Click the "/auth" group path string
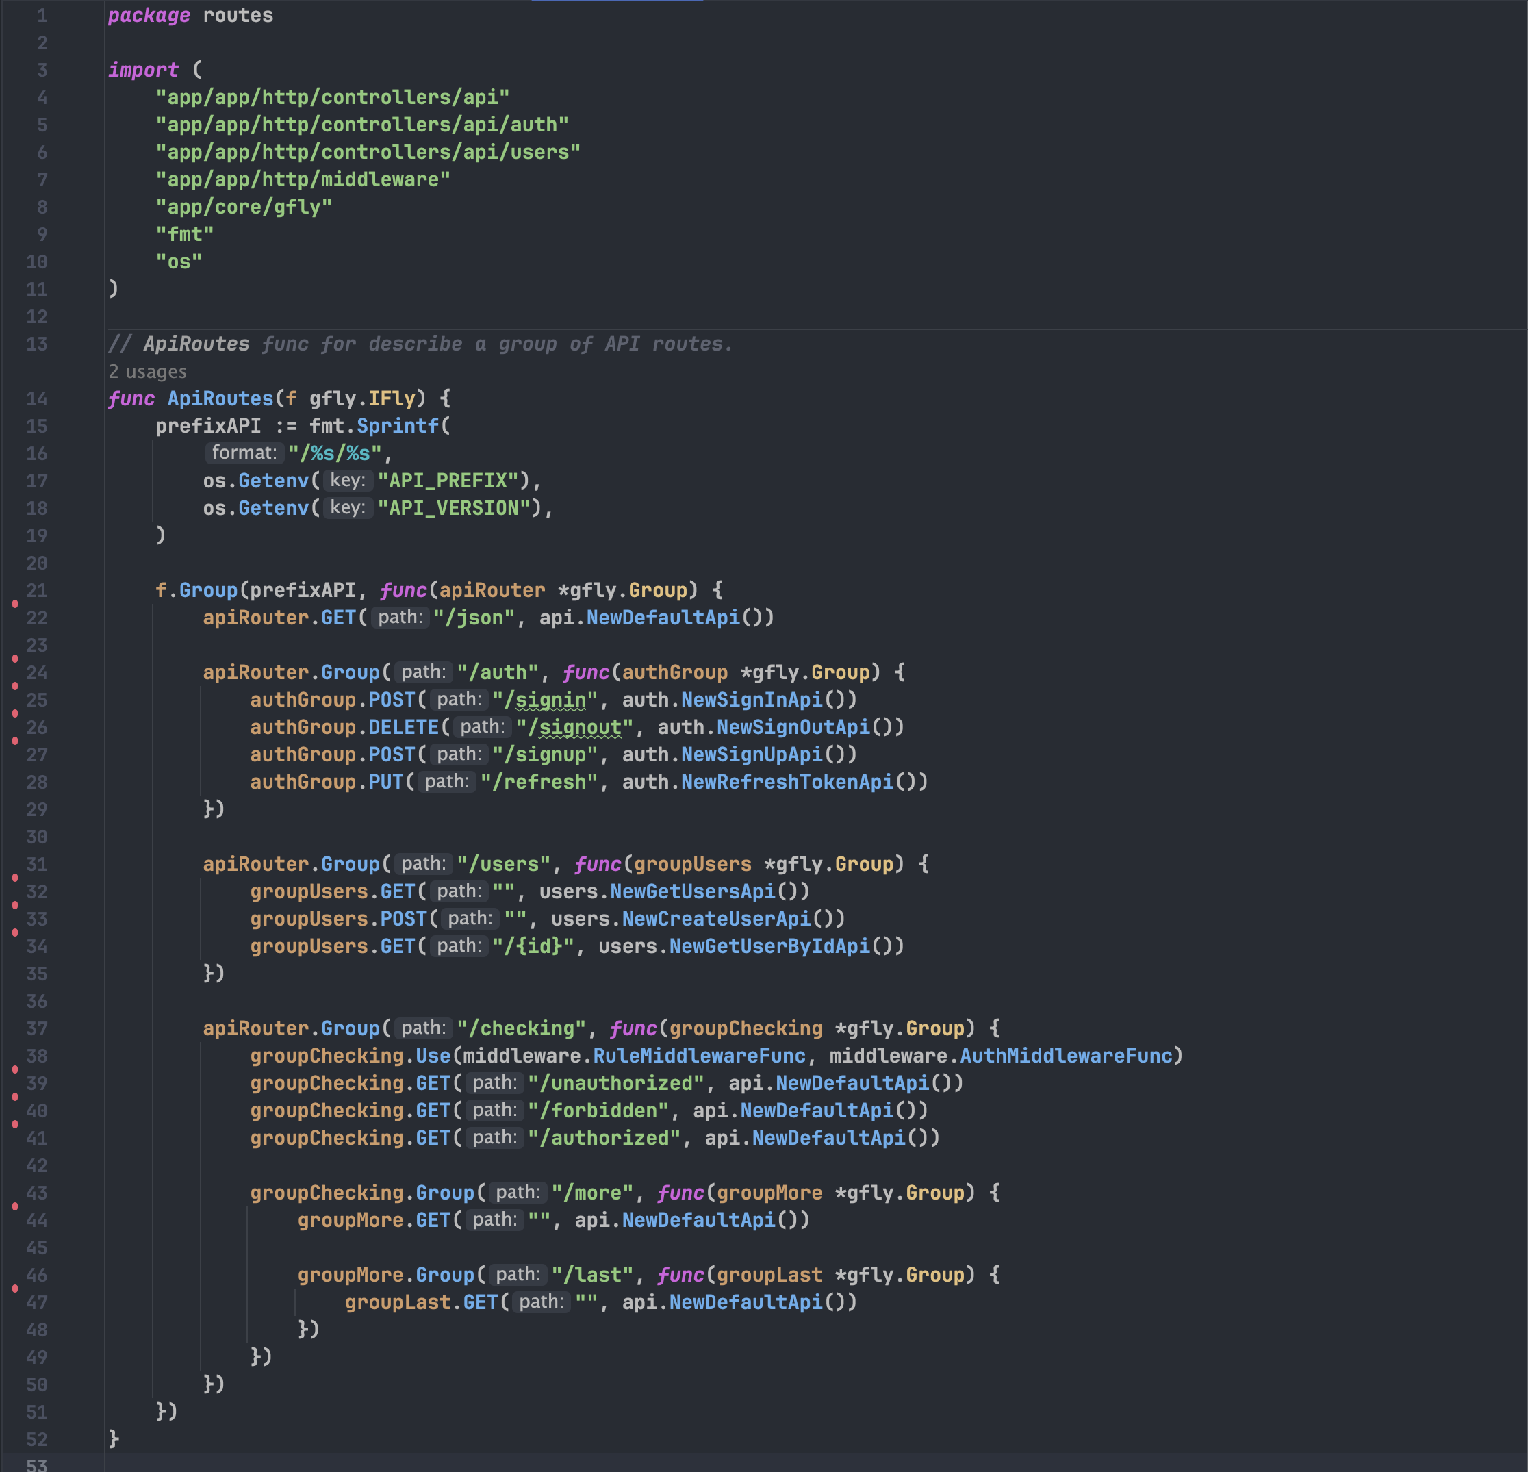The width and height of the screenshot is (1528, 1472). pos(498,672)
